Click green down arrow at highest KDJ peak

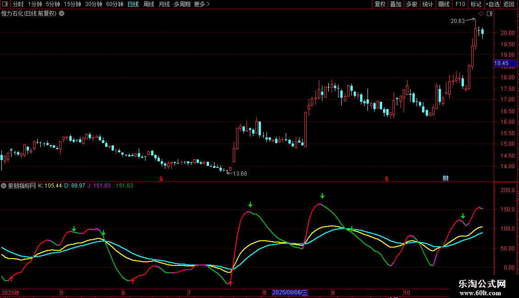point(322,196)
